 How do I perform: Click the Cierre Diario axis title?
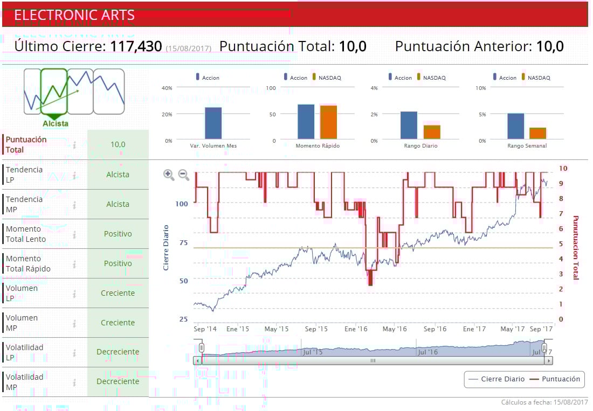pos(166,248)
